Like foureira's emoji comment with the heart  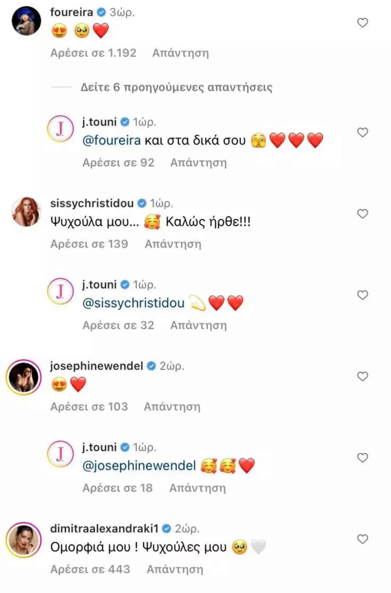tap(363, 23)
